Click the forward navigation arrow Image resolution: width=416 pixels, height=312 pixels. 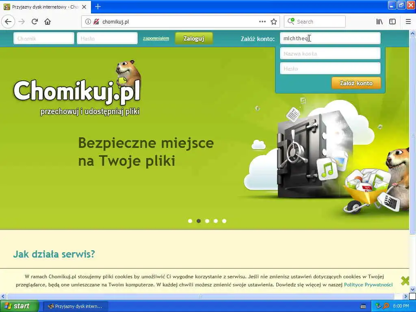[x=22, y=22]
